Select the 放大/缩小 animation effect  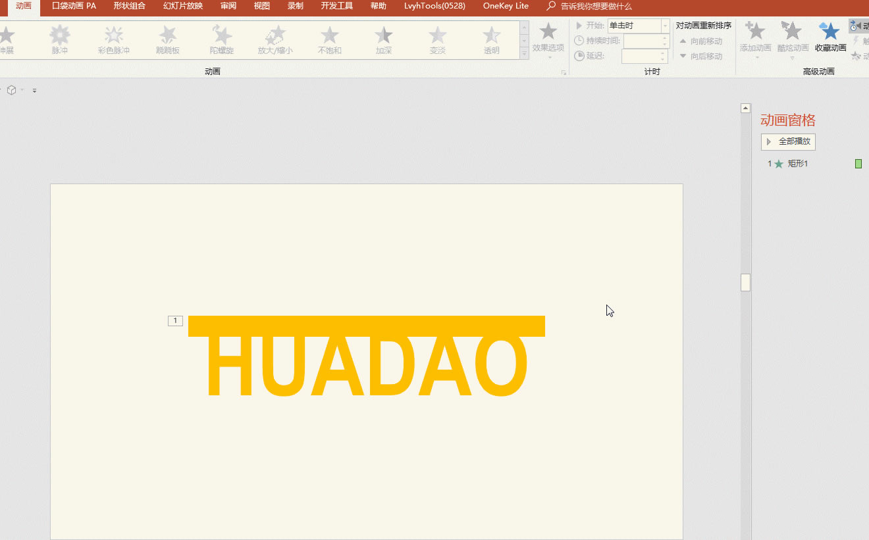(x=275, y=40)
